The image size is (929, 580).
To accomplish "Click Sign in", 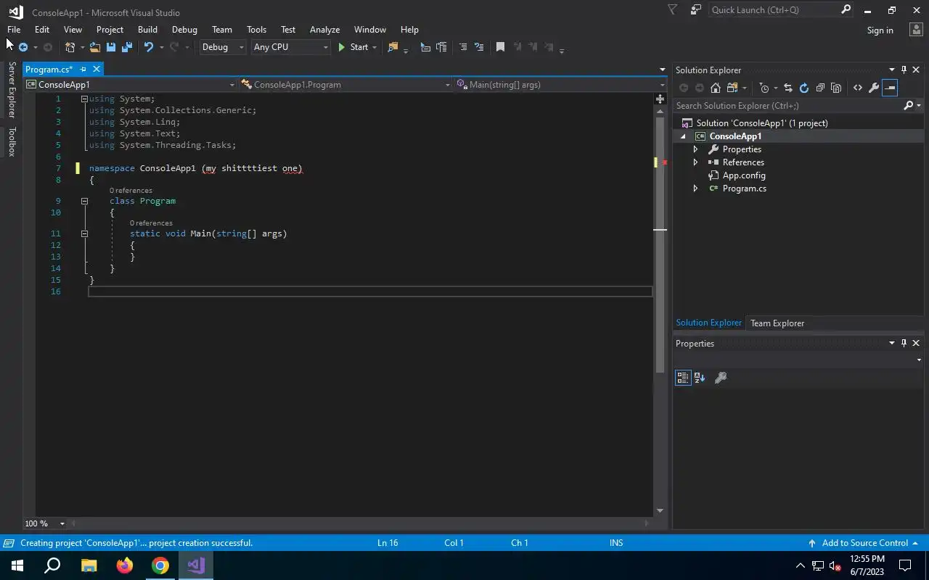I will coord(880,30).
